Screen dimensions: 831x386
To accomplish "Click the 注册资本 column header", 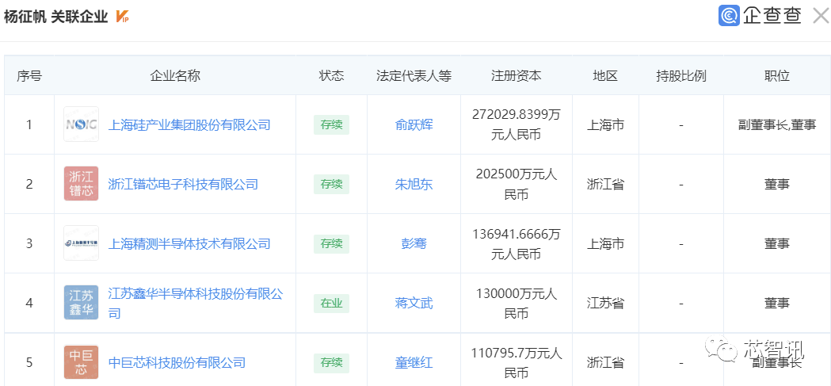I will point(517,76).
